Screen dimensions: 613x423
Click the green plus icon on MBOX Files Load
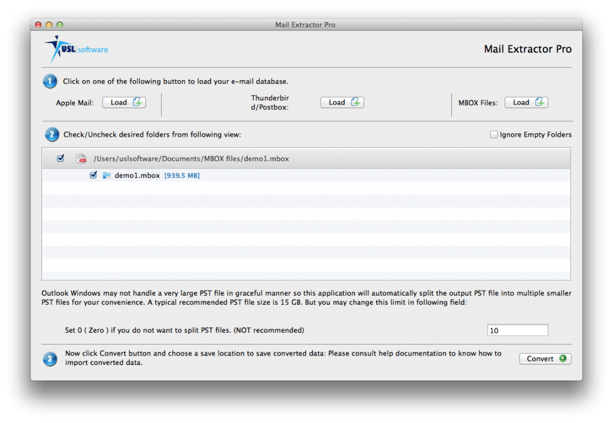[x=542, y=102]
